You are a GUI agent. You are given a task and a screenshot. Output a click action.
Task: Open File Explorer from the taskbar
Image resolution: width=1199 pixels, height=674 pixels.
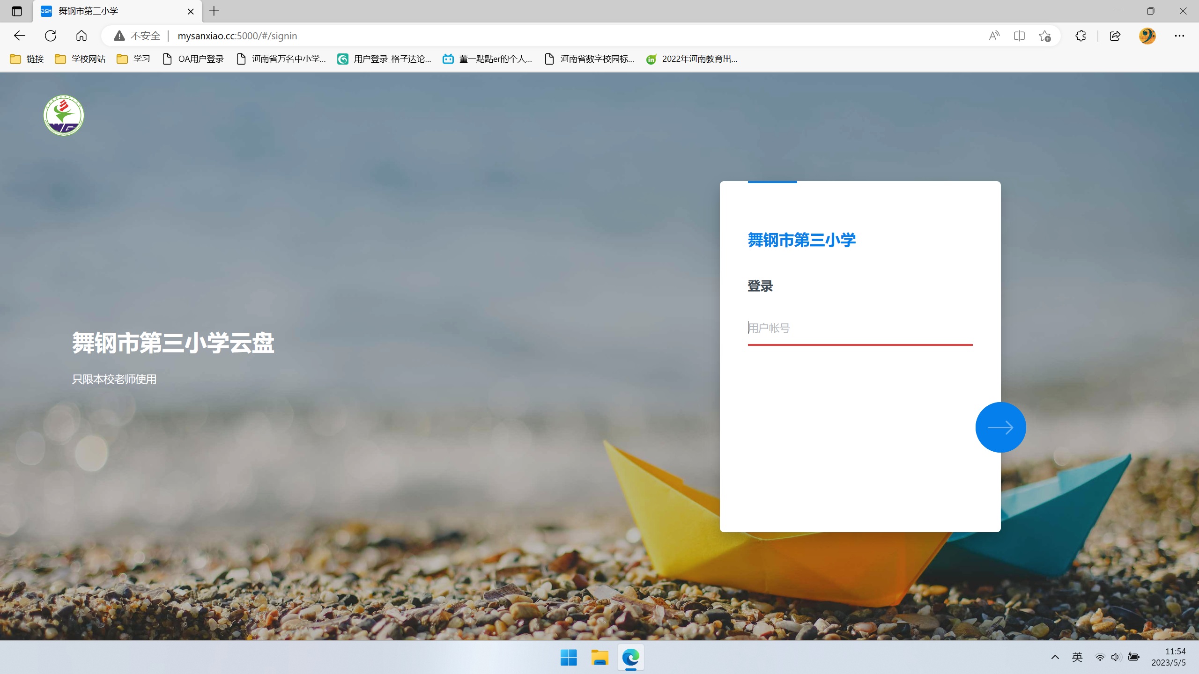(599, 658)
